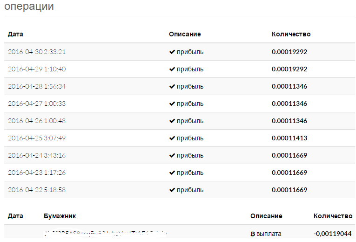Click the Bitcoin icon next to выплата

pyautogui.click(x=253, y=233)
